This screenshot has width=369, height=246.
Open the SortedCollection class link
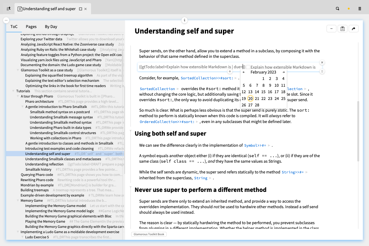pos(157,89)
